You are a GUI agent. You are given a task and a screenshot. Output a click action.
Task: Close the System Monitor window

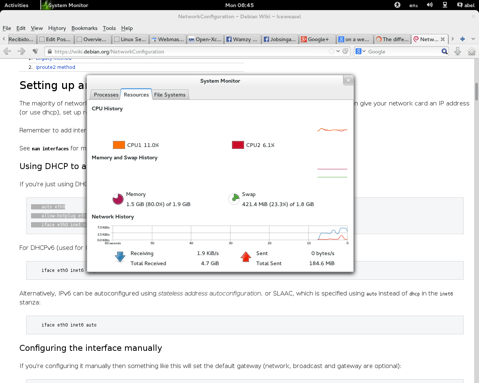(348, 80)
